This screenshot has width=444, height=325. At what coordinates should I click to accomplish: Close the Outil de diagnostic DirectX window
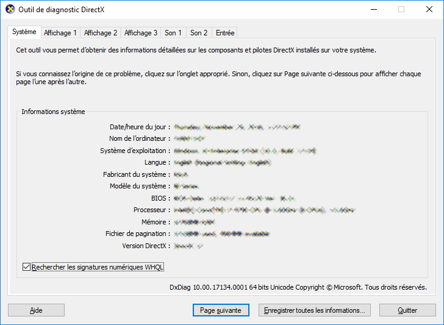tap(429, 9)
